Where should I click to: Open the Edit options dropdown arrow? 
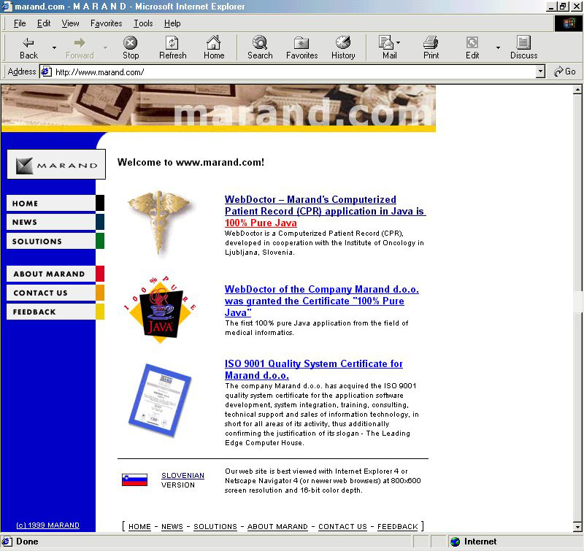coord(498,47)
